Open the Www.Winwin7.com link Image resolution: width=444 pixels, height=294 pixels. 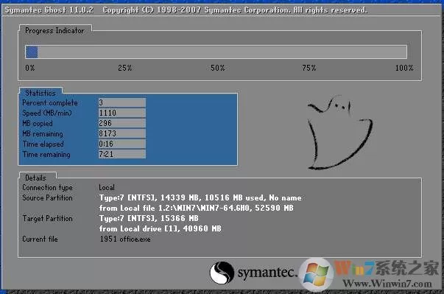[x=387, y=283]
